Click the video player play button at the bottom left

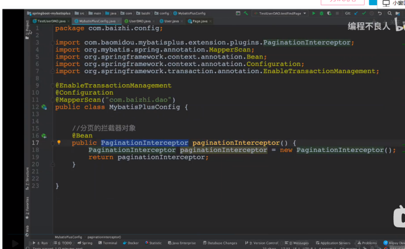pyautogui.click(x=15, y=243)
